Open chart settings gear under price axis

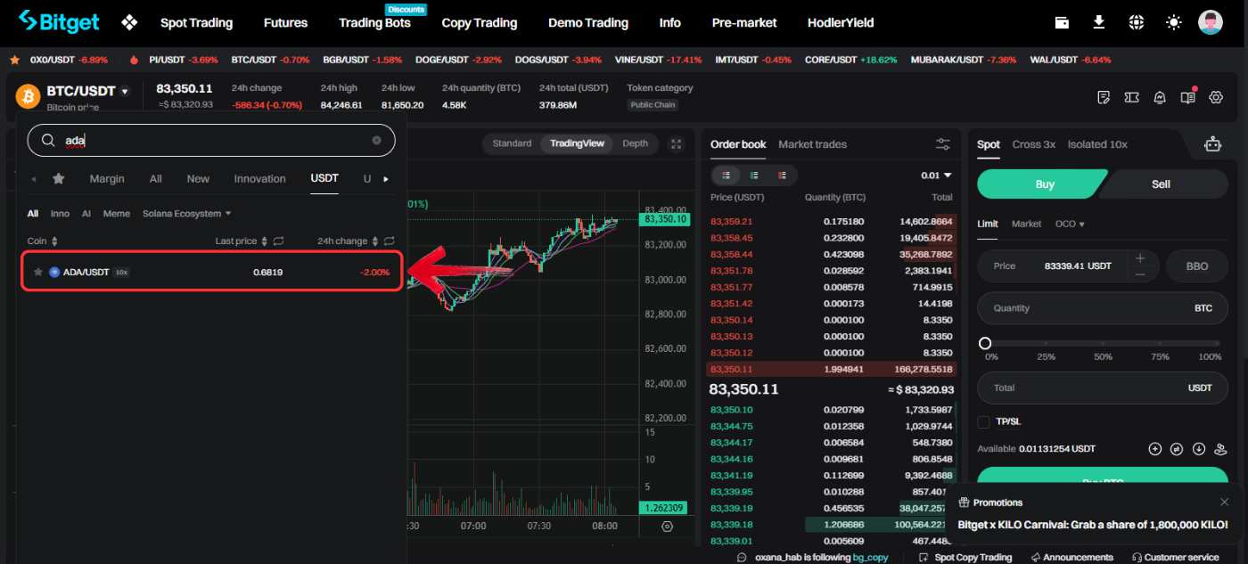[667, 527]
